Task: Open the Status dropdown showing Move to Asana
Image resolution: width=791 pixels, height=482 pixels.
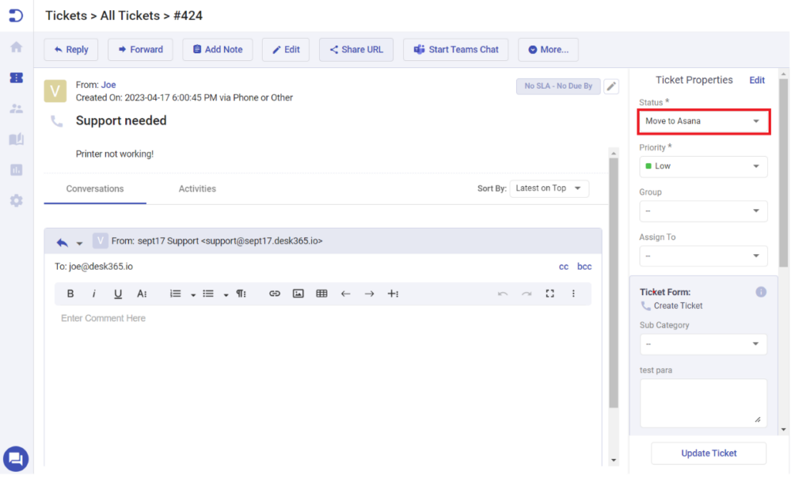Action: [x=703, y=121]
